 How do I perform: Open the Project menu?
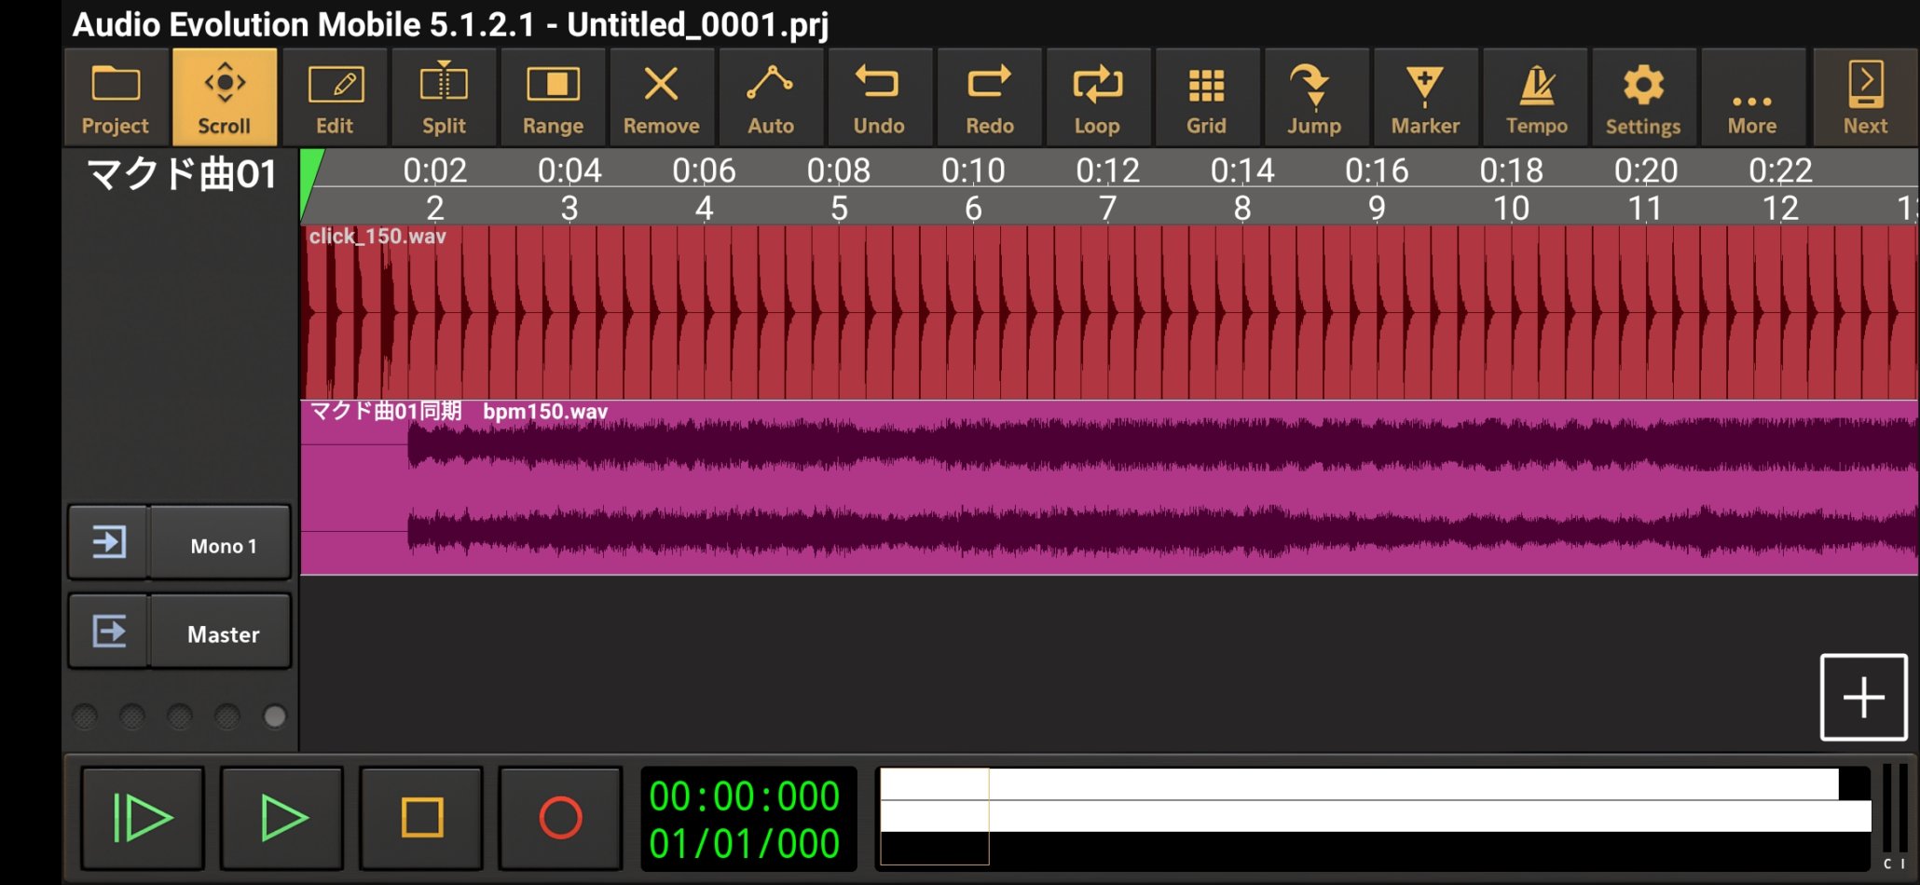click(116, 98)
